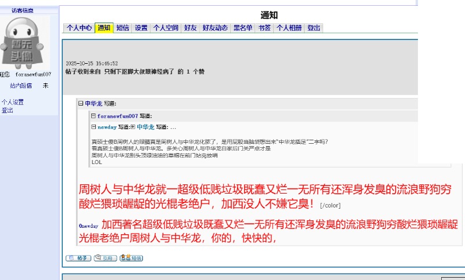
Task: Collapse the 中华龙 quote block
Action: (81, 104)
